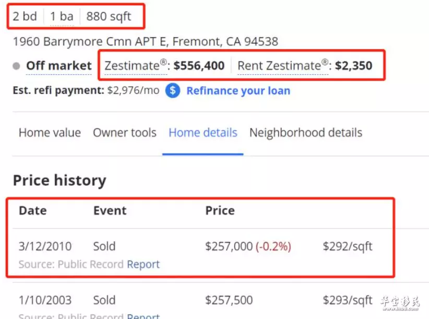
Task: Click the $556,400 Zestimate value
Action: click(199, 66)
